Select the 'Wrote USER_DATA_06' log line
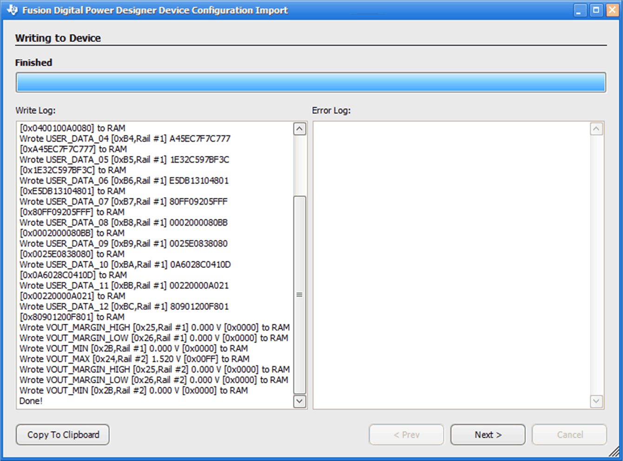Image resolution: width=623 pixels, height=461 pixels. coord(124,180)
